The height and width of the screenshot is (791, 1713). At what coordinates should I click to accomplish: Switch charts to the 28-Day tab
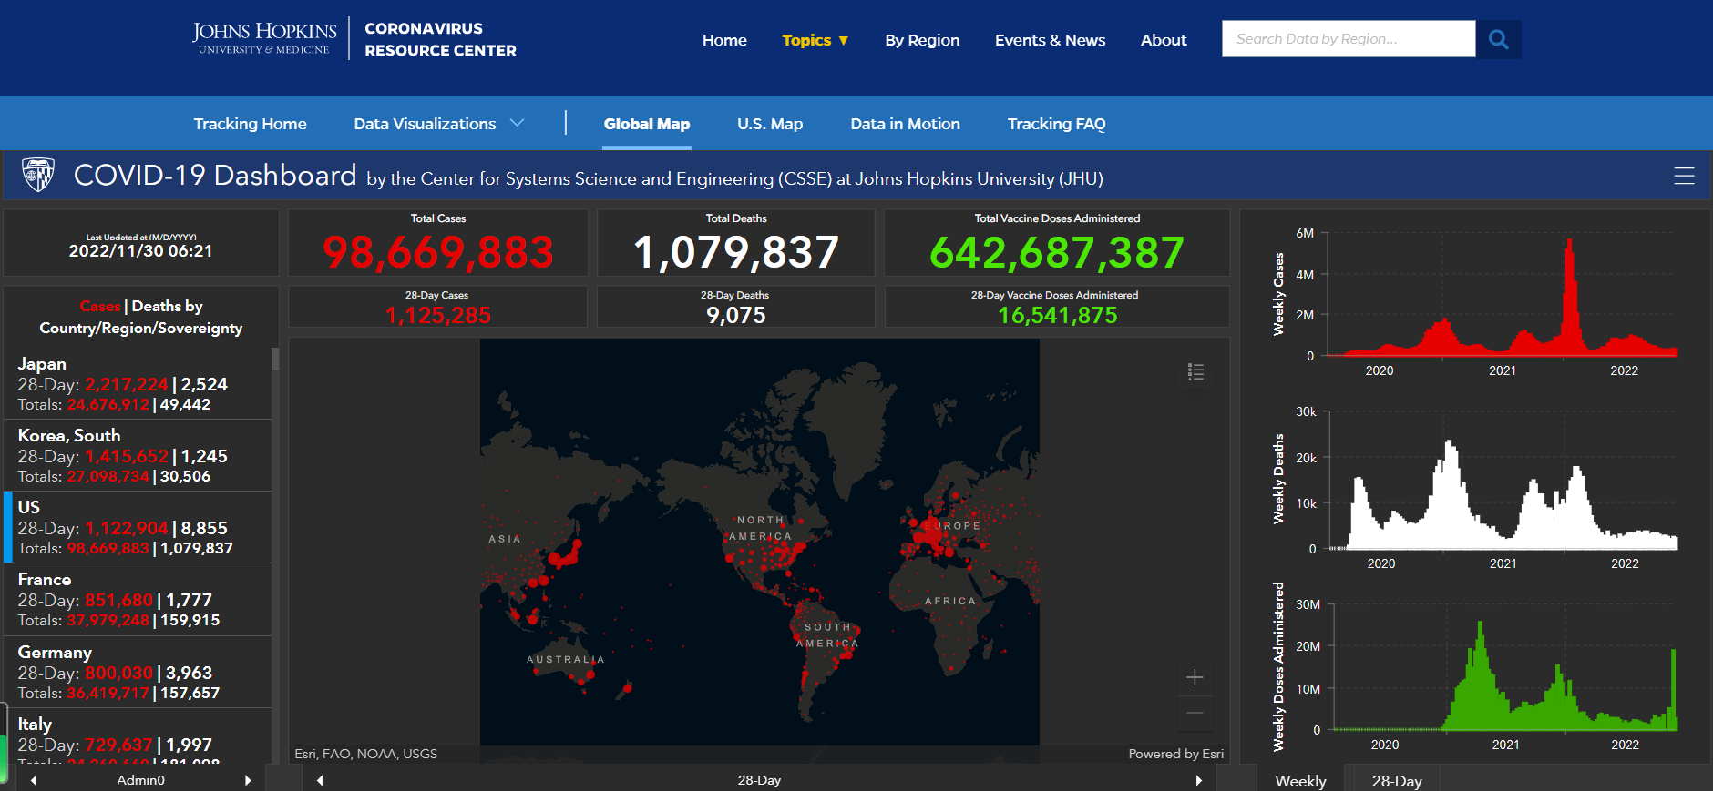click(1396, 780)
